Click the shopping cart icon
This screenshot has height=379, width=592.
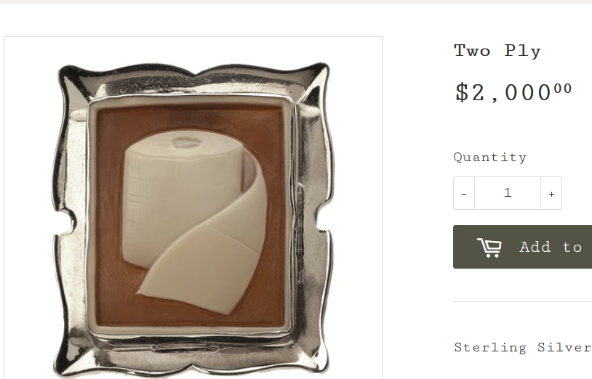pyautogui.click(x=489, y=248)
